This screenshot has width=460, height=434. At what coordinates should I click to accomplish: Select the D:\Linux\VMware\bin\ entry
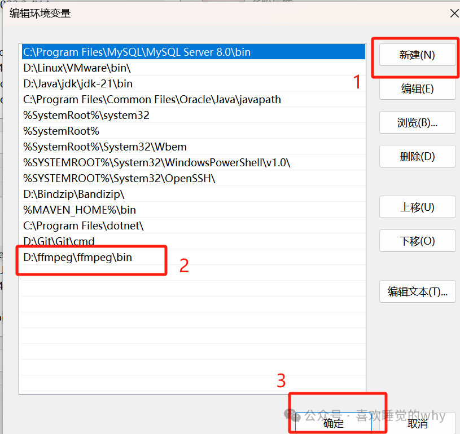pos(194,68)
